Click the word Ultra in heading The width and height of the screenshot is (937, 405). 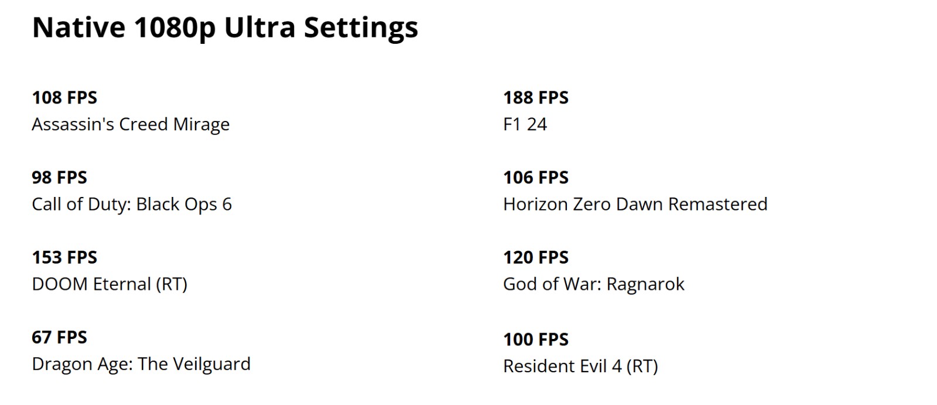pos(260,27)
